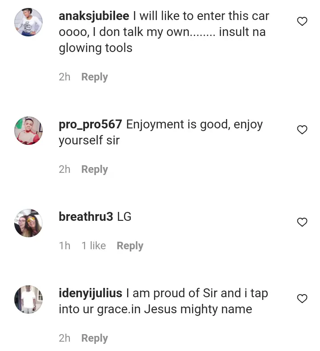Reply to the 'Enjoyment is good' comment
The width and height of the screenshot is (320, 351).
point(95,170)
